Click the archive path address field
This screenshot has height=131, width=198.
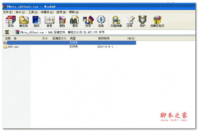click(x=105, y=32)
